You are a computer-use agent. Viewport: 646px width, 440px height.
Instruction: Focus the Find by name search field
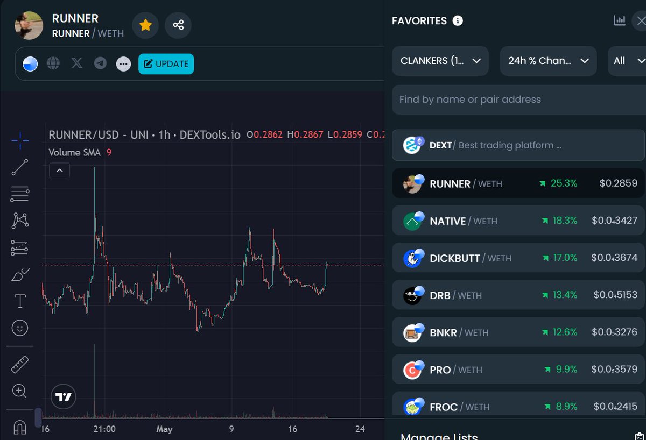(x=518, y=100)
